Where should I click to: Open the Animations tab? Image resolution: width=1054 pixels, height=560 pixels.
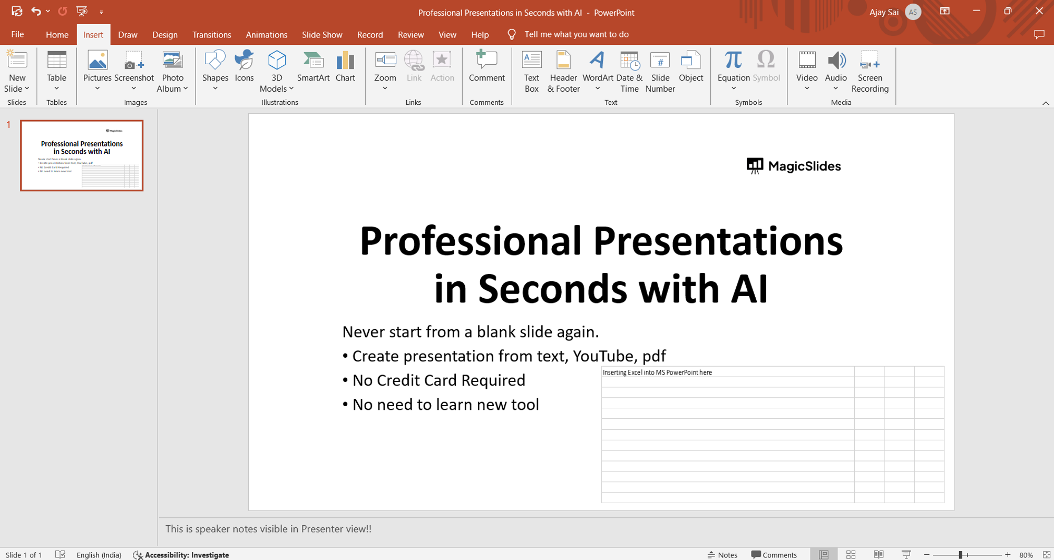tap(266, 34)
